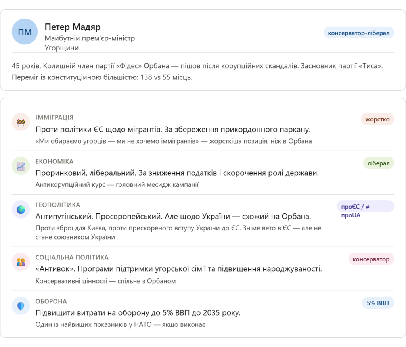This screenshot has width=406, height=347.
Task: Expand the ІММІГРАЦІЯ section
Action: 54,117
